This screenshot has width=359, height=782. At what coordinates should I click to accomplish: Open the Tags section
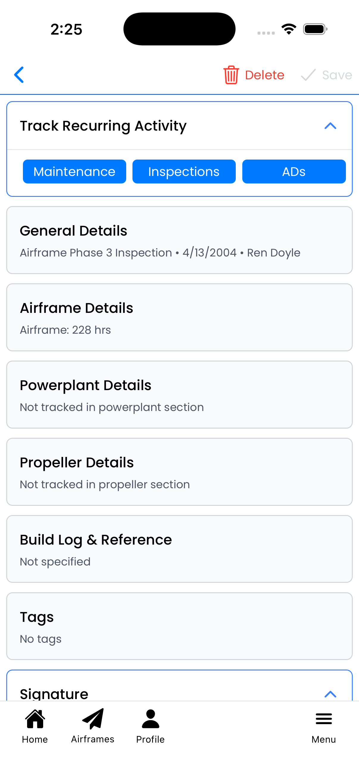pyautogui.click(x=179, y=626)
